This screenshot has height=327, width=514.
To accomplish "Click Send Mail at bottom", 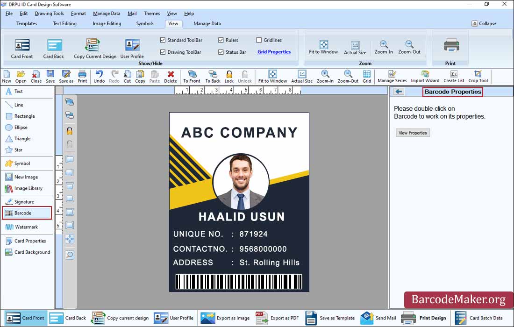I will click(378, 318).
